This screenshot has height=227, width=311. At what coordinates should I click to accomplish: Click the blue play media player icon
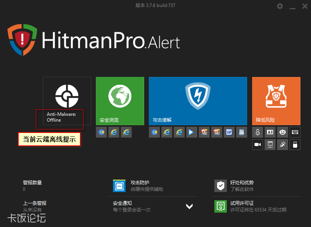point(192,132)
